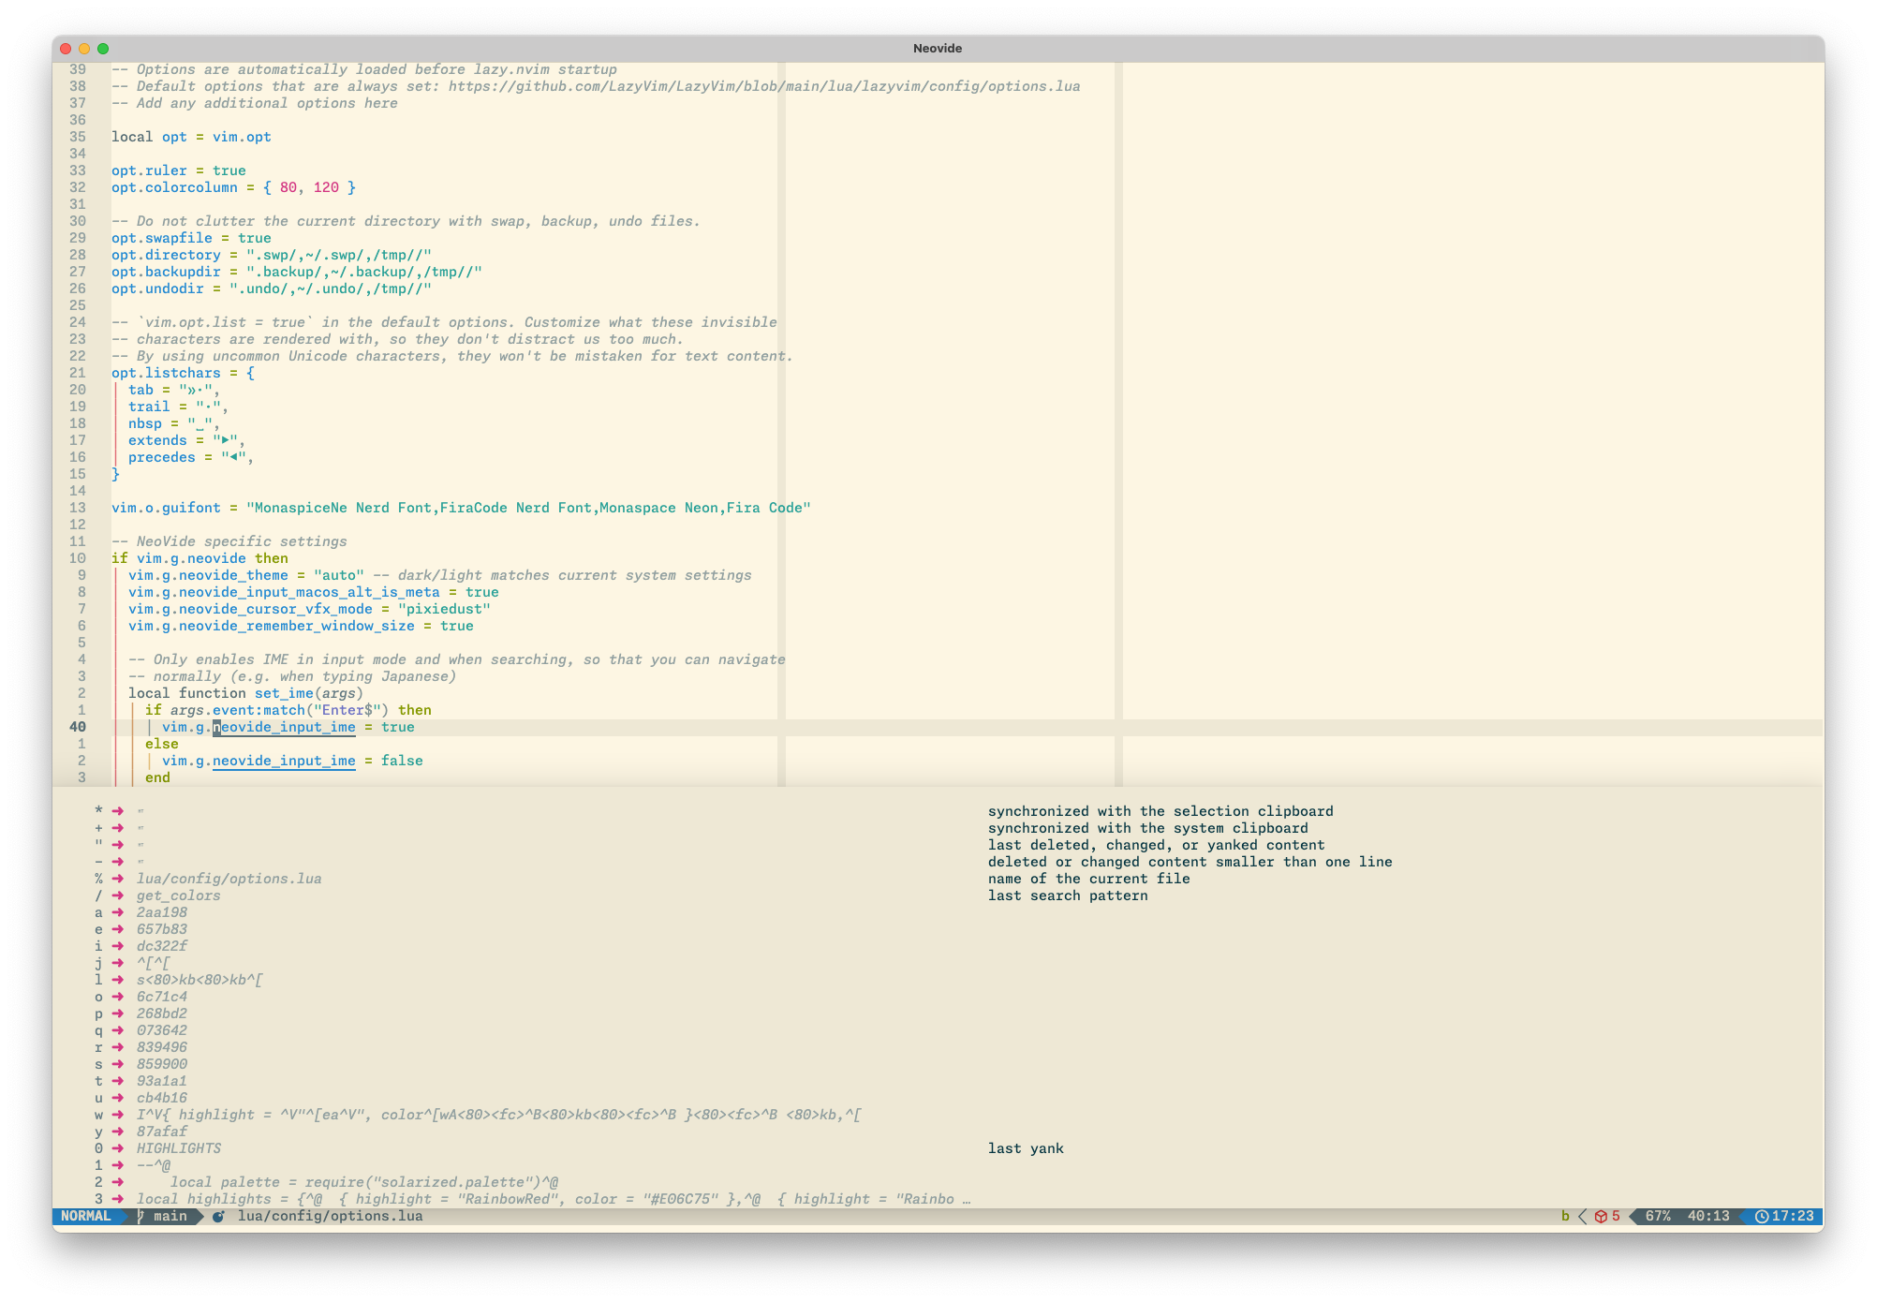
Task: Click the dc322f color value in register i
Action: pyautogui.click(x=162, y=946)
